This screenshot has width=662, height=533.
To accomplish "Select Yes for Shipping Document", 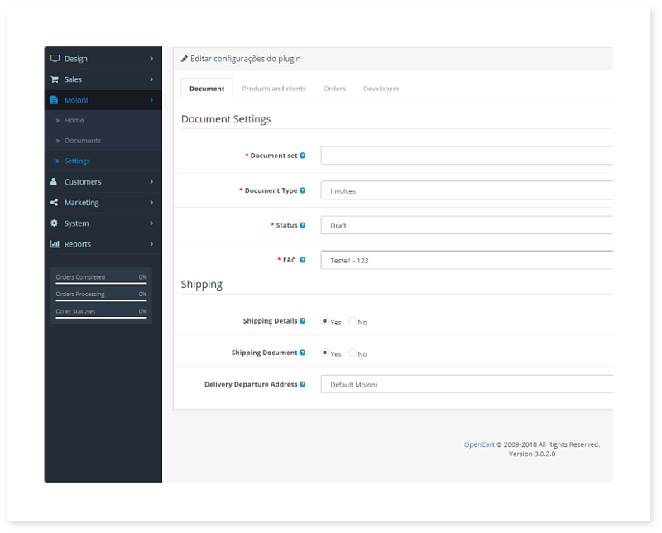I will click(x=324, y=353).
